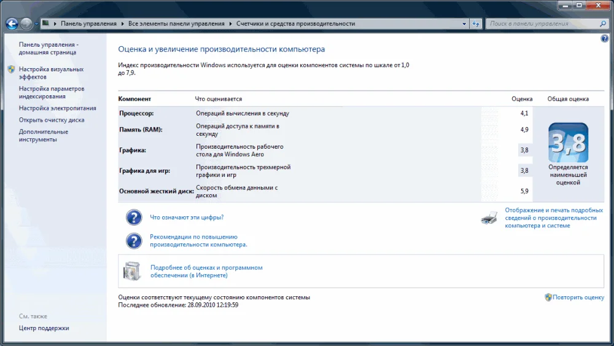This screenshot has height=346, width=614.
Task: Open 'Что означают эти цифры?' link
Action: 187,217
